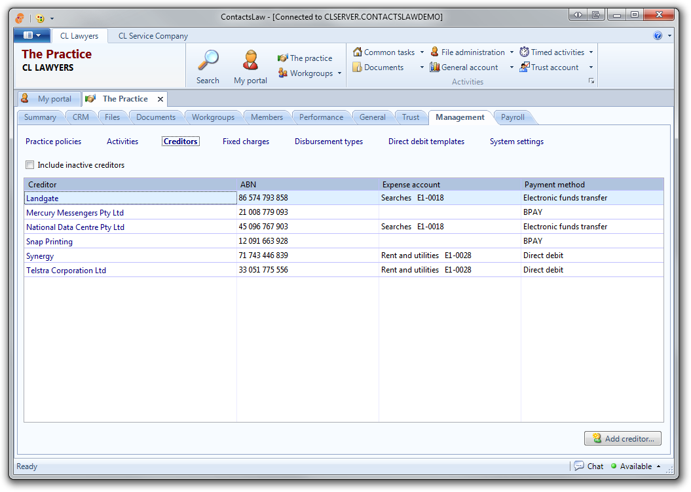The image size is (691, 492).
Task: Open Synergy creditor link
Action: coord(40,256)
